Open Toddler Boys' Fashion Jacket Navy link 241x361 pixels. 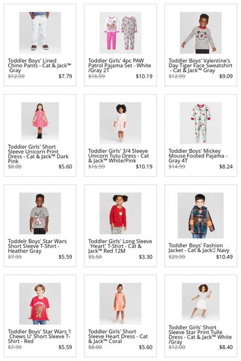point(199,248)
